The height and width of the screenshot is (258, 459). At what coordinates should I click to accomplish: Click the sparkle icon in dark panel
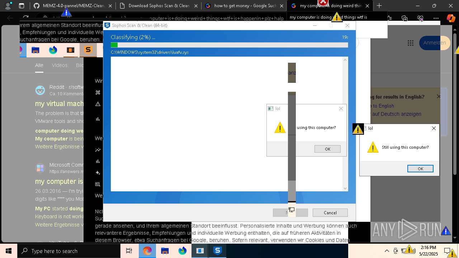click(98, 173)
